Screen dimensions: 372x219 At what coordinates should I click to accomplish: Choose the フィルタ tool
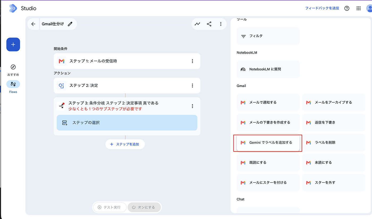268,36
